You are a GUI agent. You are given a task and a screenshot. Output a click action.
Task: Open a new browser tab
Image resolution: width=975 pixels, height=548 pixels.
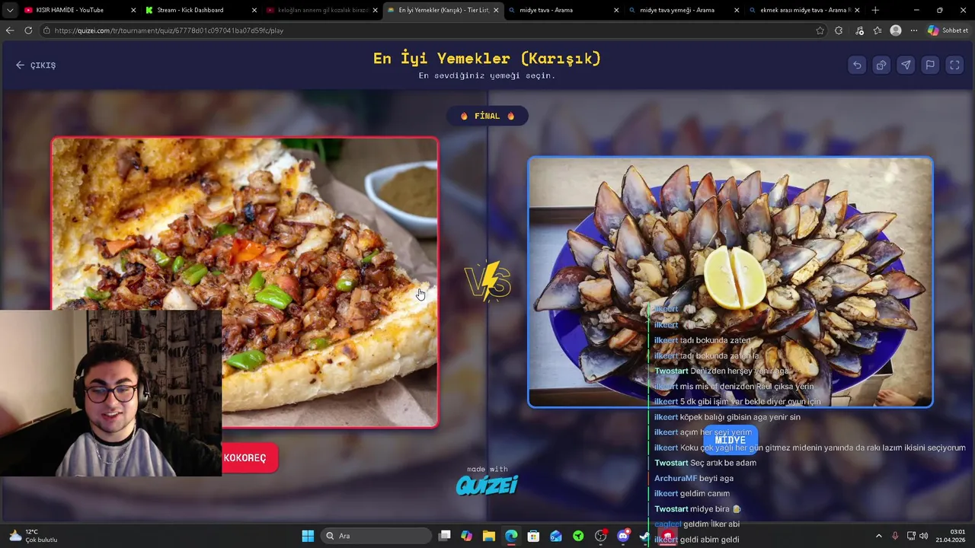(875, 10)
